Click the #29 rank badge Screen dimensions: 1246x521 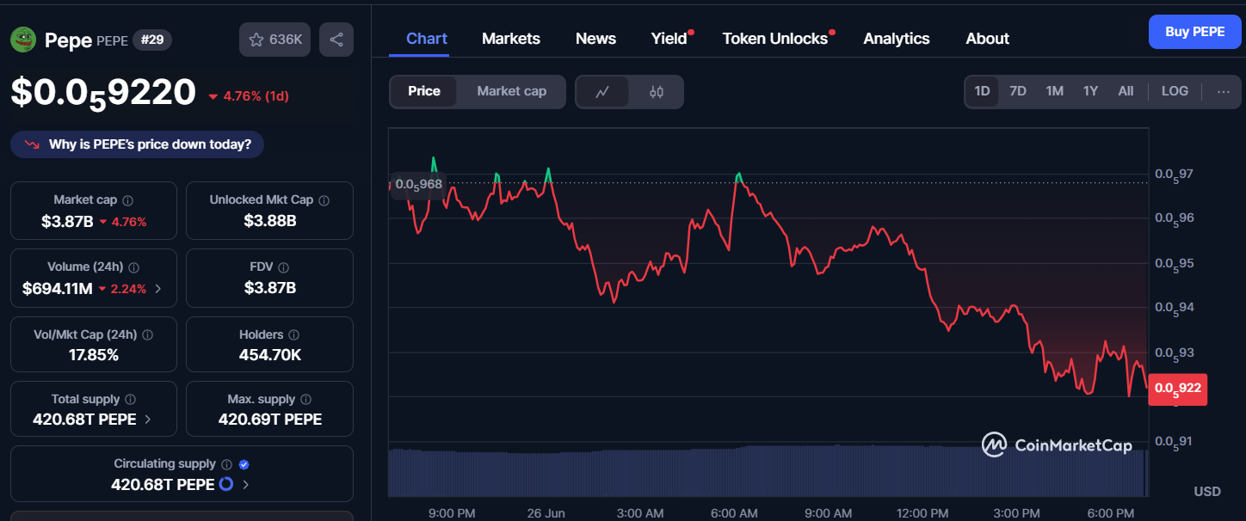tap(152, 40)
